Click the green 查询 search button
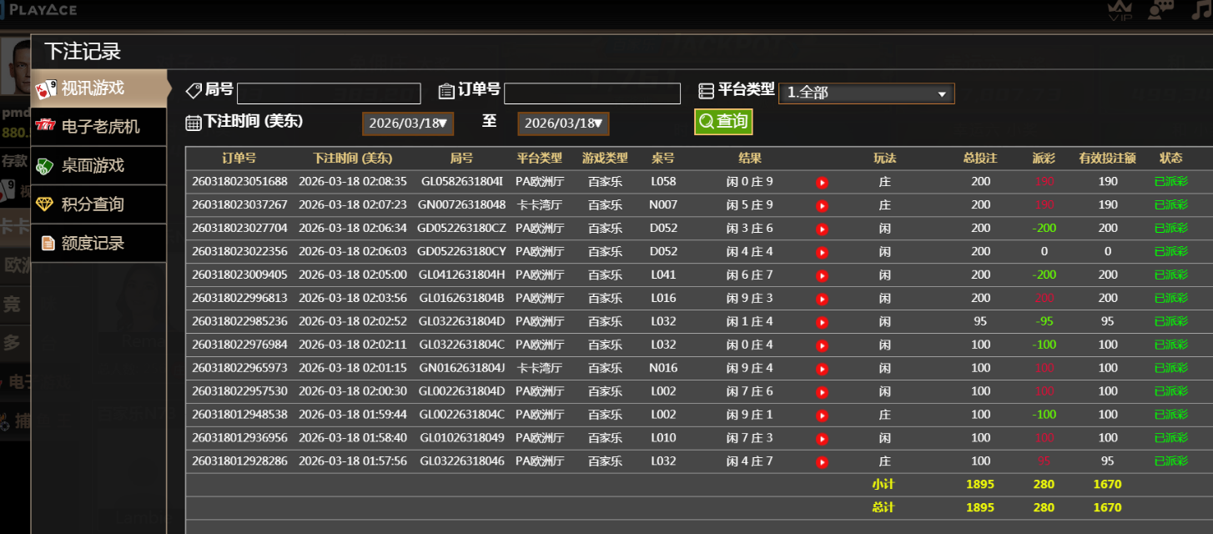 (722, 120)
